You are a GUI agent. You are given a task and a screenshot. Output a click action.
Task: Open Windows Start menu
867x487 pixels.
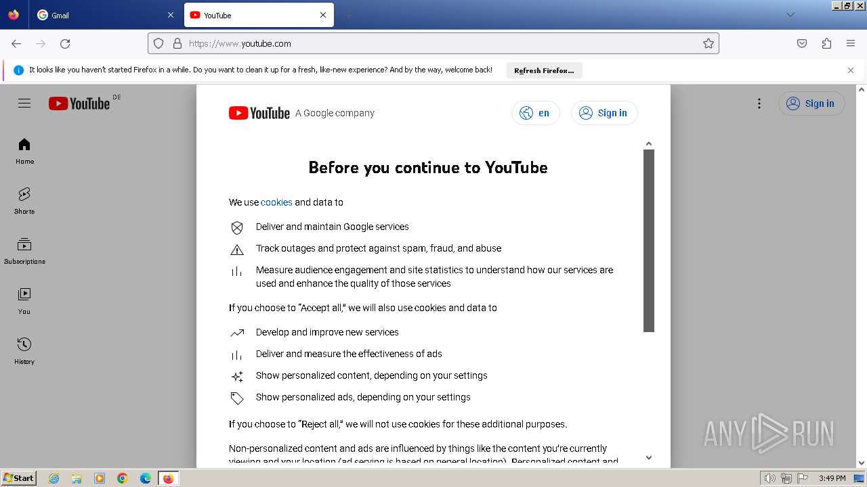click(18, 478)
